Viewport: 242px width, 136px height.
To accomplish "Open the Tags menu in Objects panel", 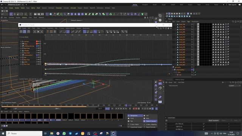I will pos(188,22).
